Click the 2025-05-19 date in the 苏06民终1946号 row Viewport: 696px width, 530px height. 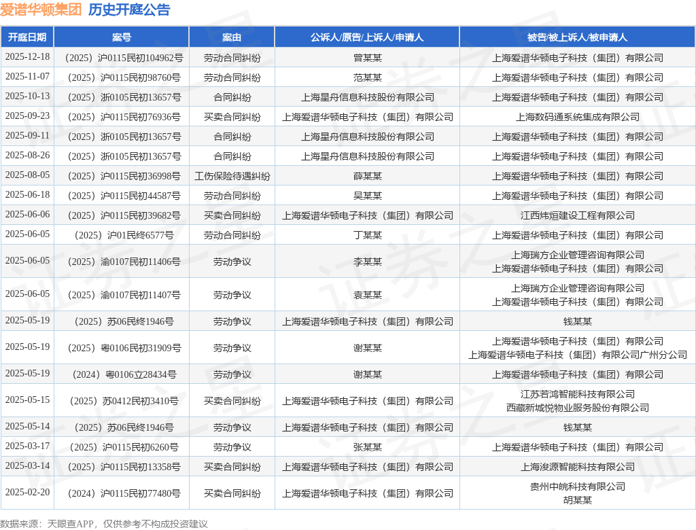(x=27, y=321)
